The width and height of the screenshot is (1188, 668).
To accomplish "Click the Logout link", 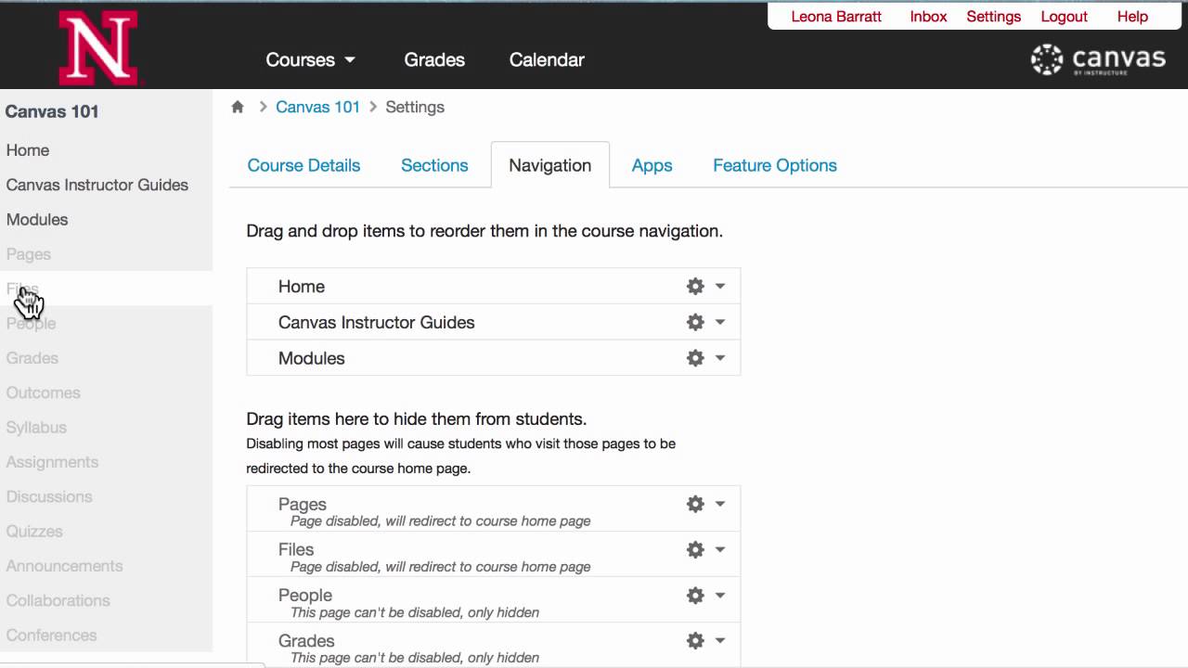I will click(x=1064, y=17).
